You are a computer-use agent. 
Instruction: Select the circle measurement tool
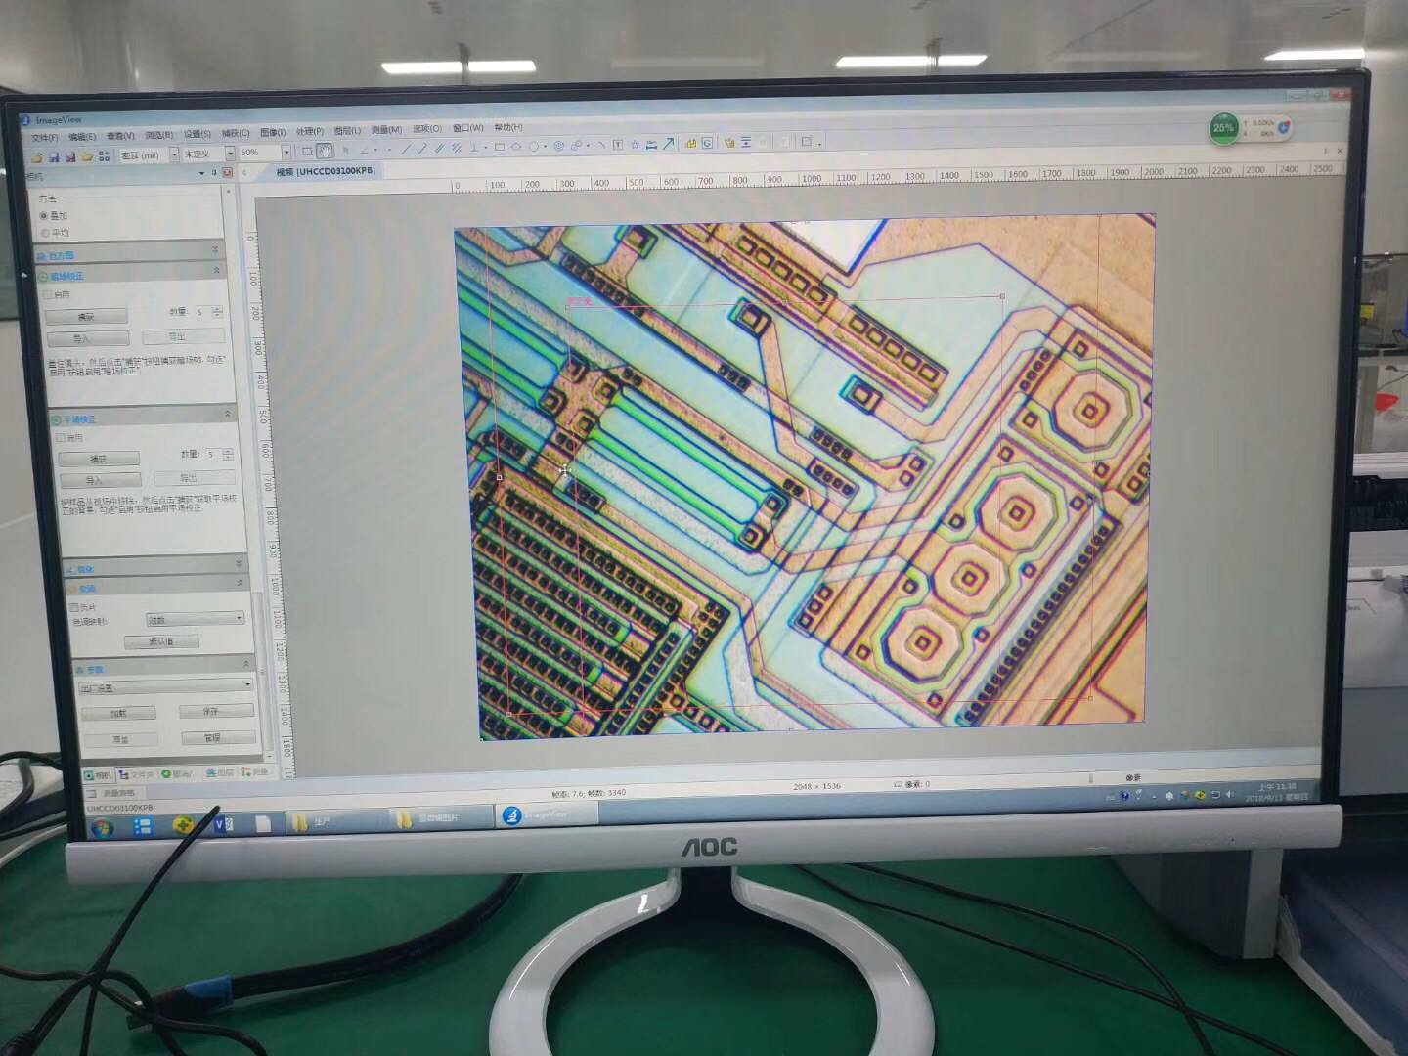[534, 147]
